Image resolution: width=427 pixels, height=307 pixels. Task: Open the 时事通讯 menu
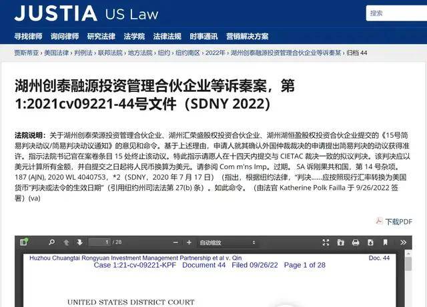coord(203,36)
